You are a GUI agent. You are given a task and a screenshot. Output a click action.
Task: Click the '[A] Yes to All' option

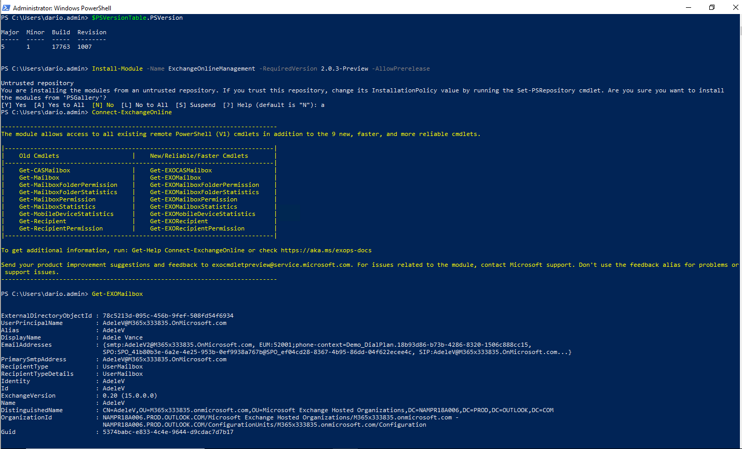(59, 105)
